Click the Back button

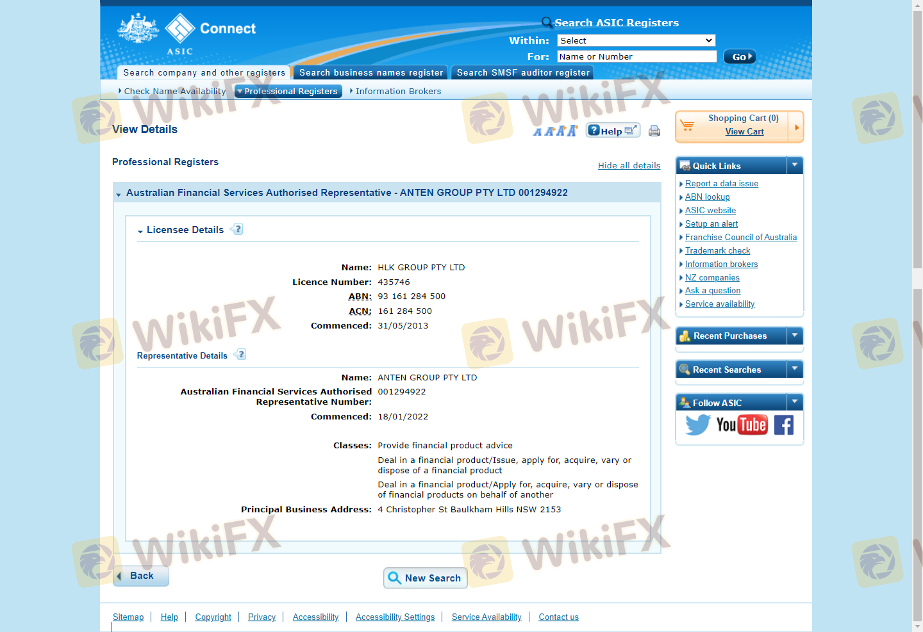141,576
